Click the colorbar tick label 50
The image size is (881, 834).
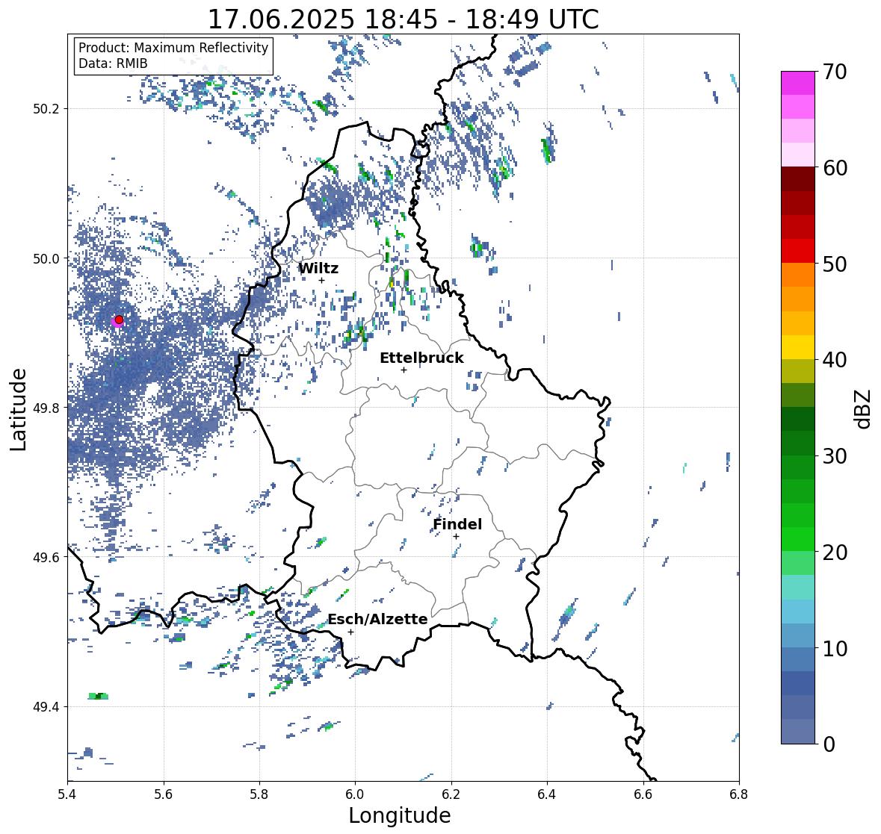pos(835,264)
